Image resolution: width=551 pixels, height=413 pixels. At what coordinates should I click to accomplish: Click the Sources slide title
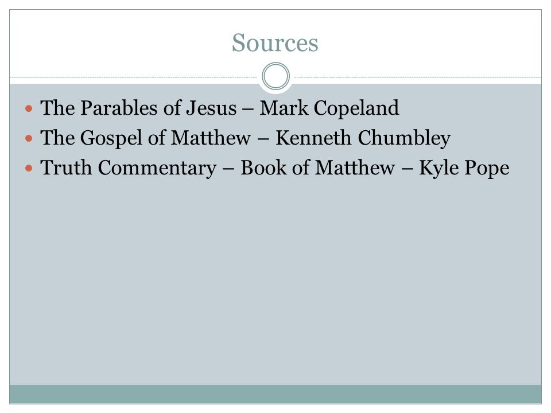pyautogui.click(x=275, y=43)
